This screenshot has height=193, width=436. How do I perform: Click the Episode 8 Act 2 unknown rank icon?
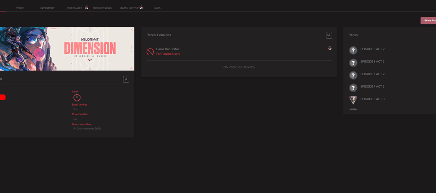click(353, 50)
